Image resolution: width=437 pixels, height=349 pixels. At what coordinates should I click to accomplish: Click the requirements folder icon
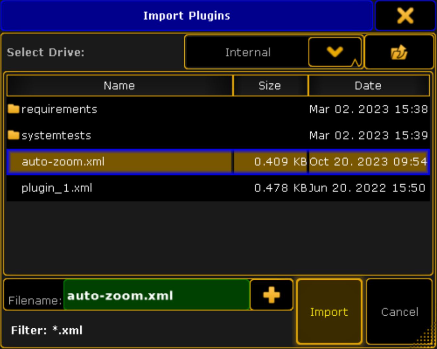coord(14,109)
